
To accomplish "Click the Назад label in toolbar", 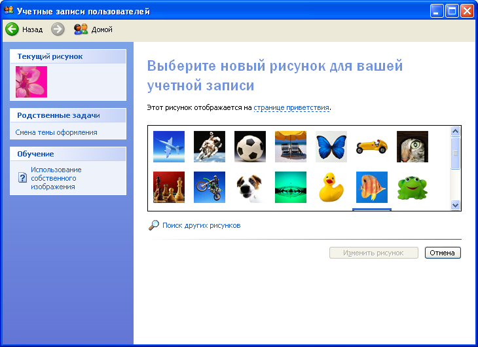I will point(32,29).
